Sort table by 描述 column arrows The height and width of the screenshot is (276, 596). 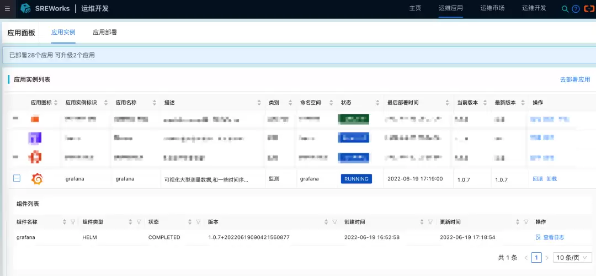tap(259, 103)
